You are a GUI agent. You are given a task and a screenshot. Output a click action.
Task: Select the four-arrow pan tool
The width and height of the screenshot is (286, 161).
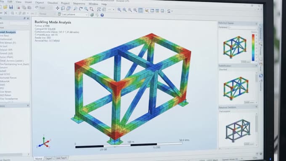[58, 8]
